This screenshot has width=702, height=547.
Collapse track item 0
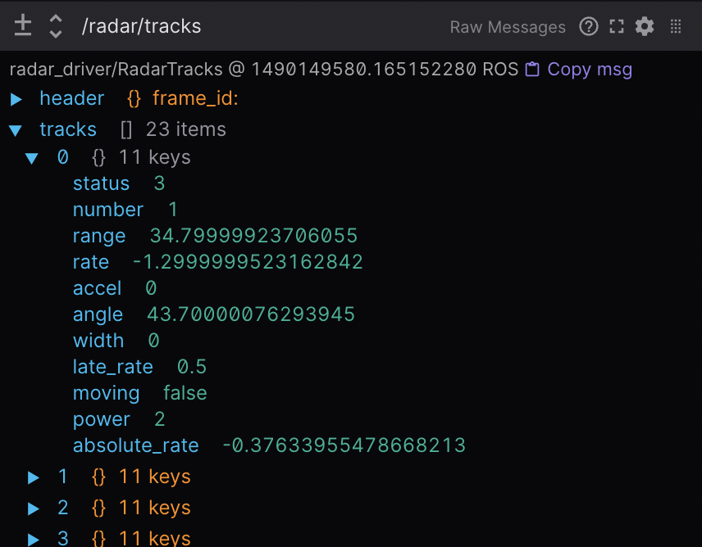click(x=32, y=158)
